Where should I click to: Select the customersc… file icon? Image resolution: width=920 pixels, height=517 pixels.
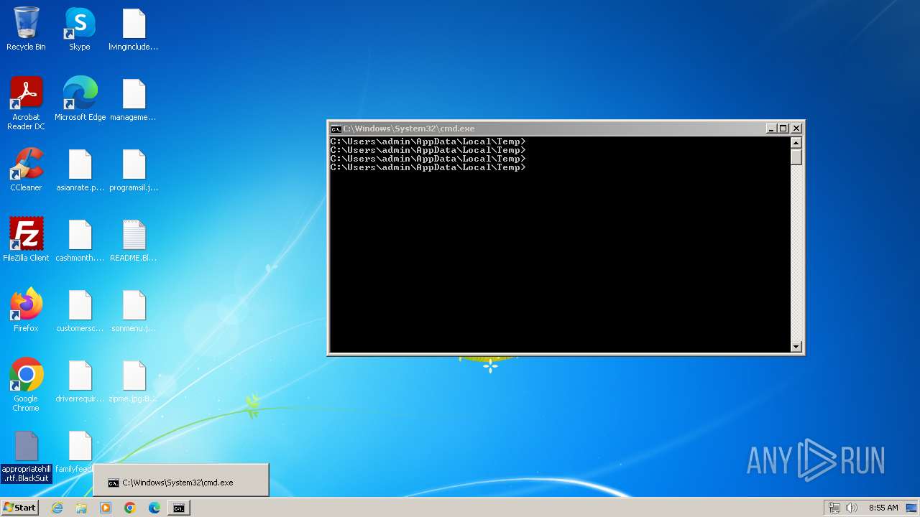(80, 310)
